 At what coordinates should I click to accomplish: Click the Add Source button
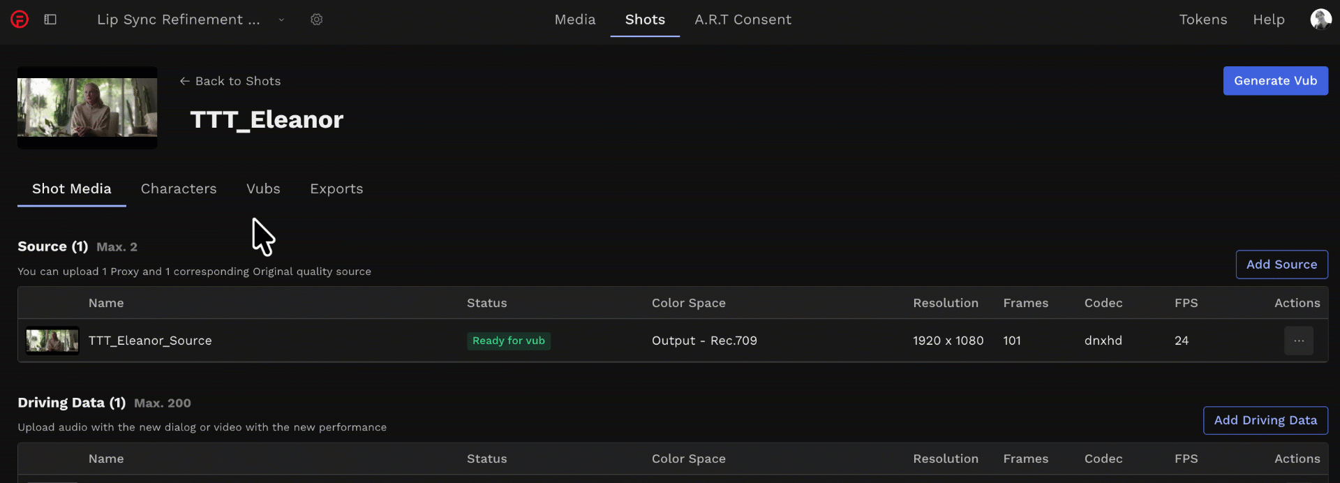[1282, 265]
